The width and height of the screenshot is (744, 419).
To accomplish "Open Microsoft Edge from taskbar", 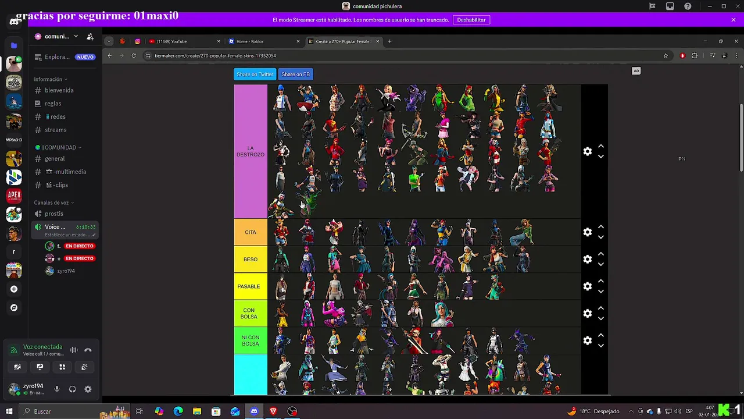I will coord(178,411).
